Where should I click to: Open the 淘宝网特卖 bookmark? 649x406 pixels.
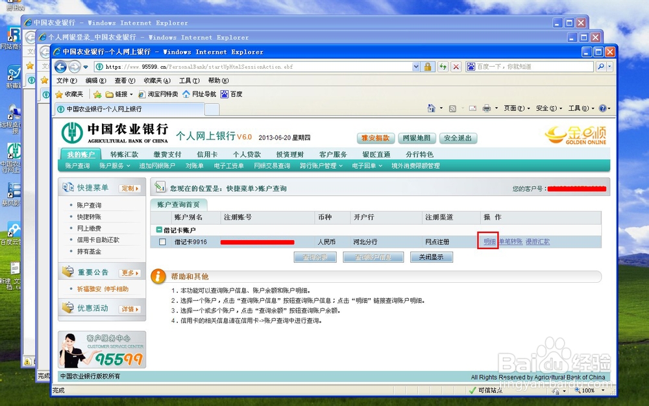pos(158,94)
